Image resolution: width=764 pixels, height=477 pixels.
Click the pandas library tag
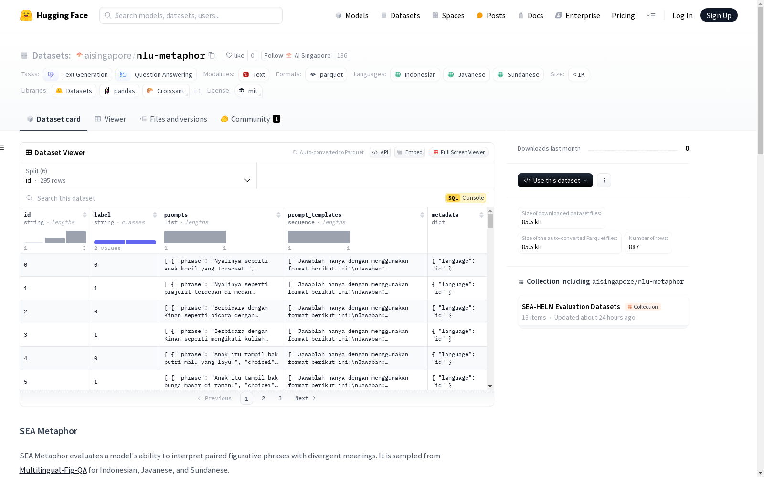coord(119,91)
